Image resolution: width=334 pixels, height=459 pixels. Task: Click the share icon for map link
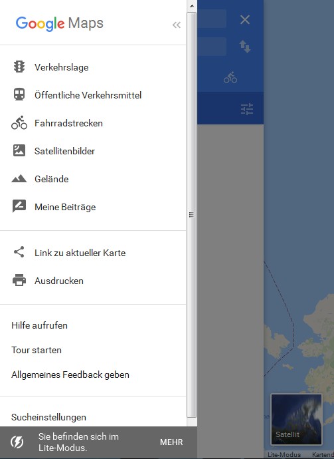point(19,252)
